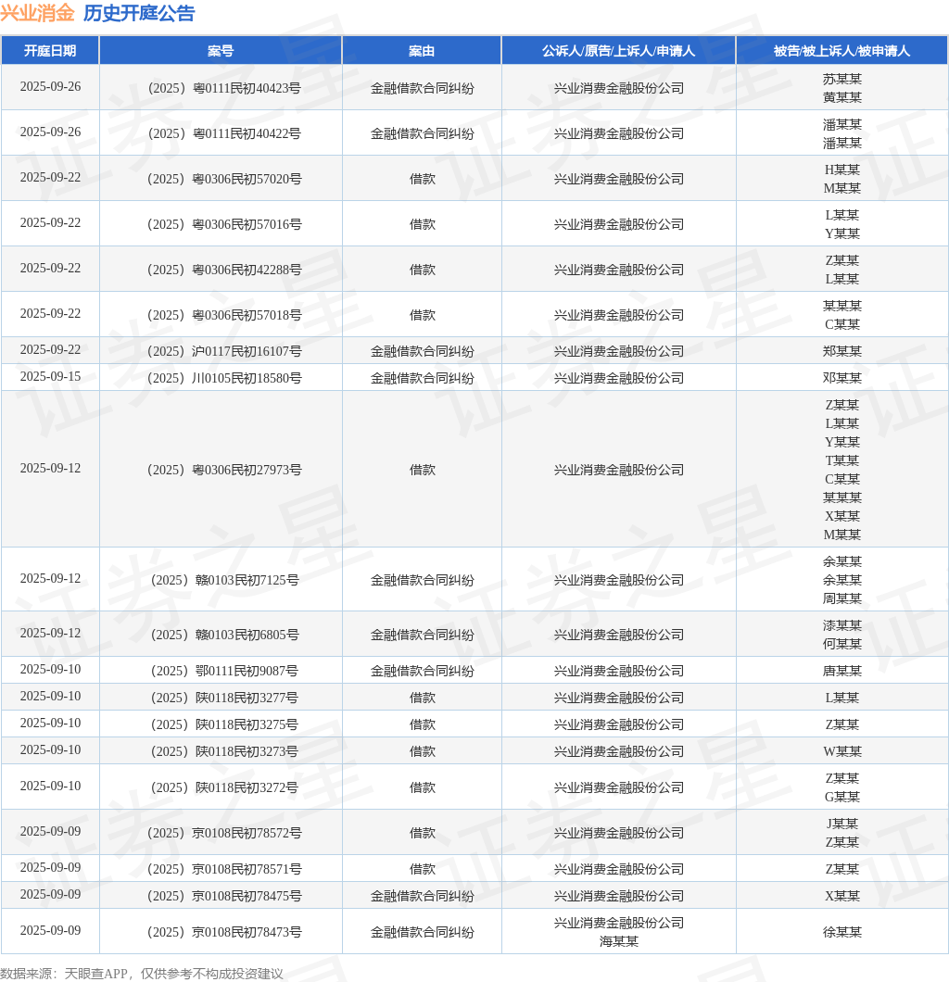The width and height of the screenshot is (949, 982).
Task: Click 借款 cause in 粤0306民初27973号 row
Action: click(x=422, y=470)
